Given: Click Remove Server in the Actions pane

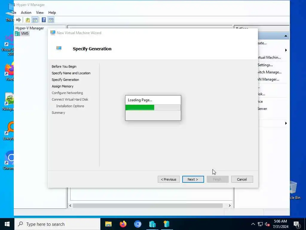Looking at the screenshot, I should coord(262,109).
